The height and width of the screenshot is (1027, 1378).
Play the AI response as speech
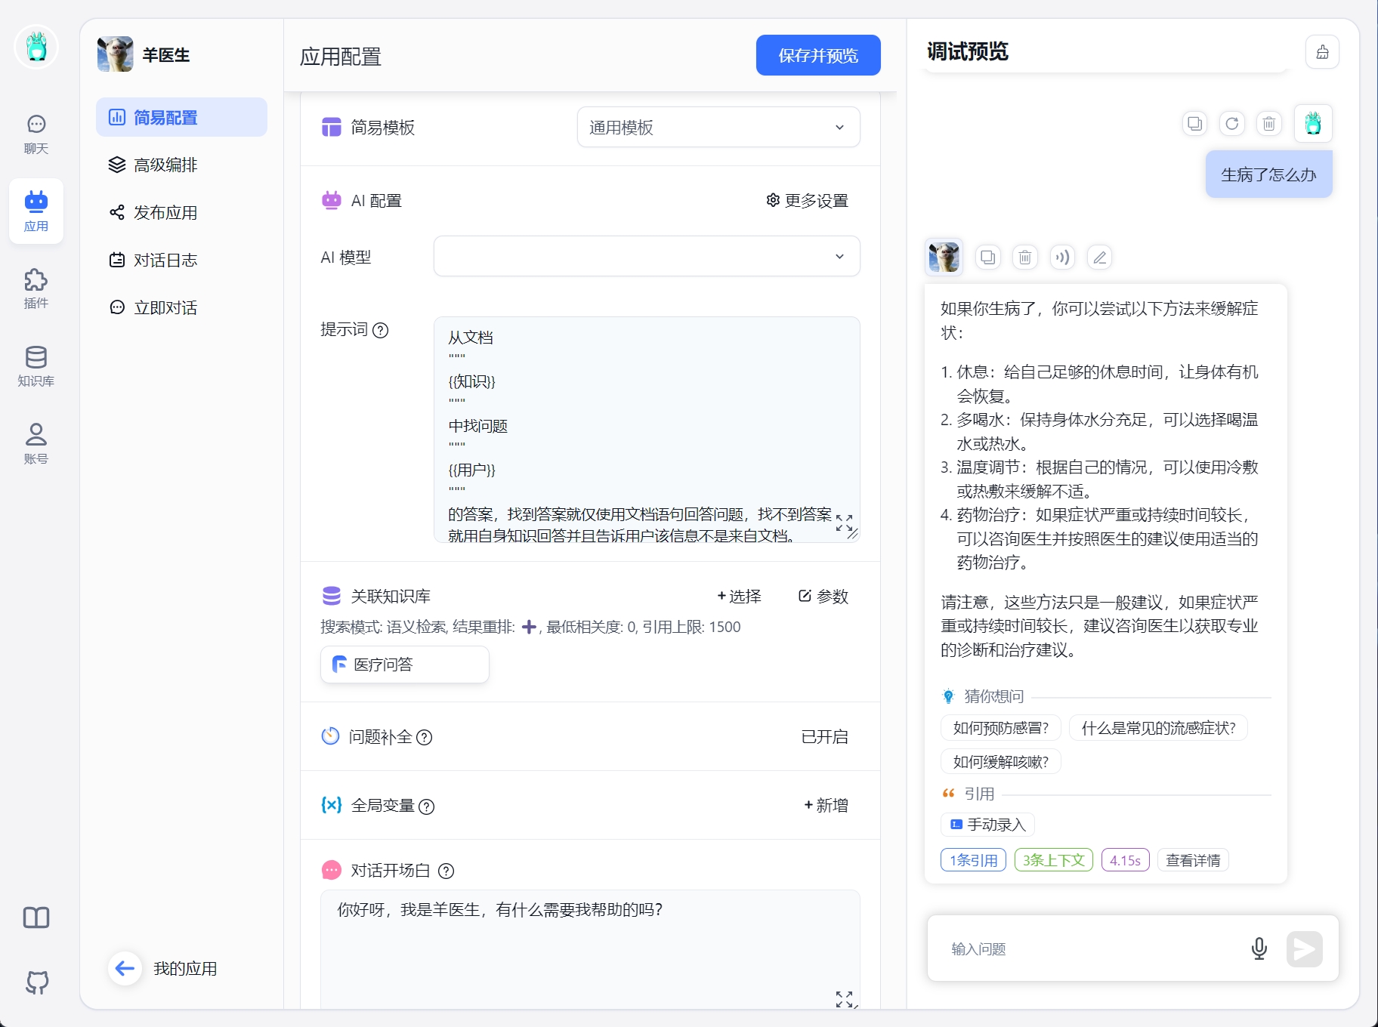pyautogui.click(x=1062, y=258)
